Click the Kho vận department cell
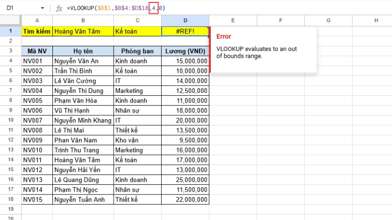The height and width of the screenshot is (220, 392). (137, 140)
